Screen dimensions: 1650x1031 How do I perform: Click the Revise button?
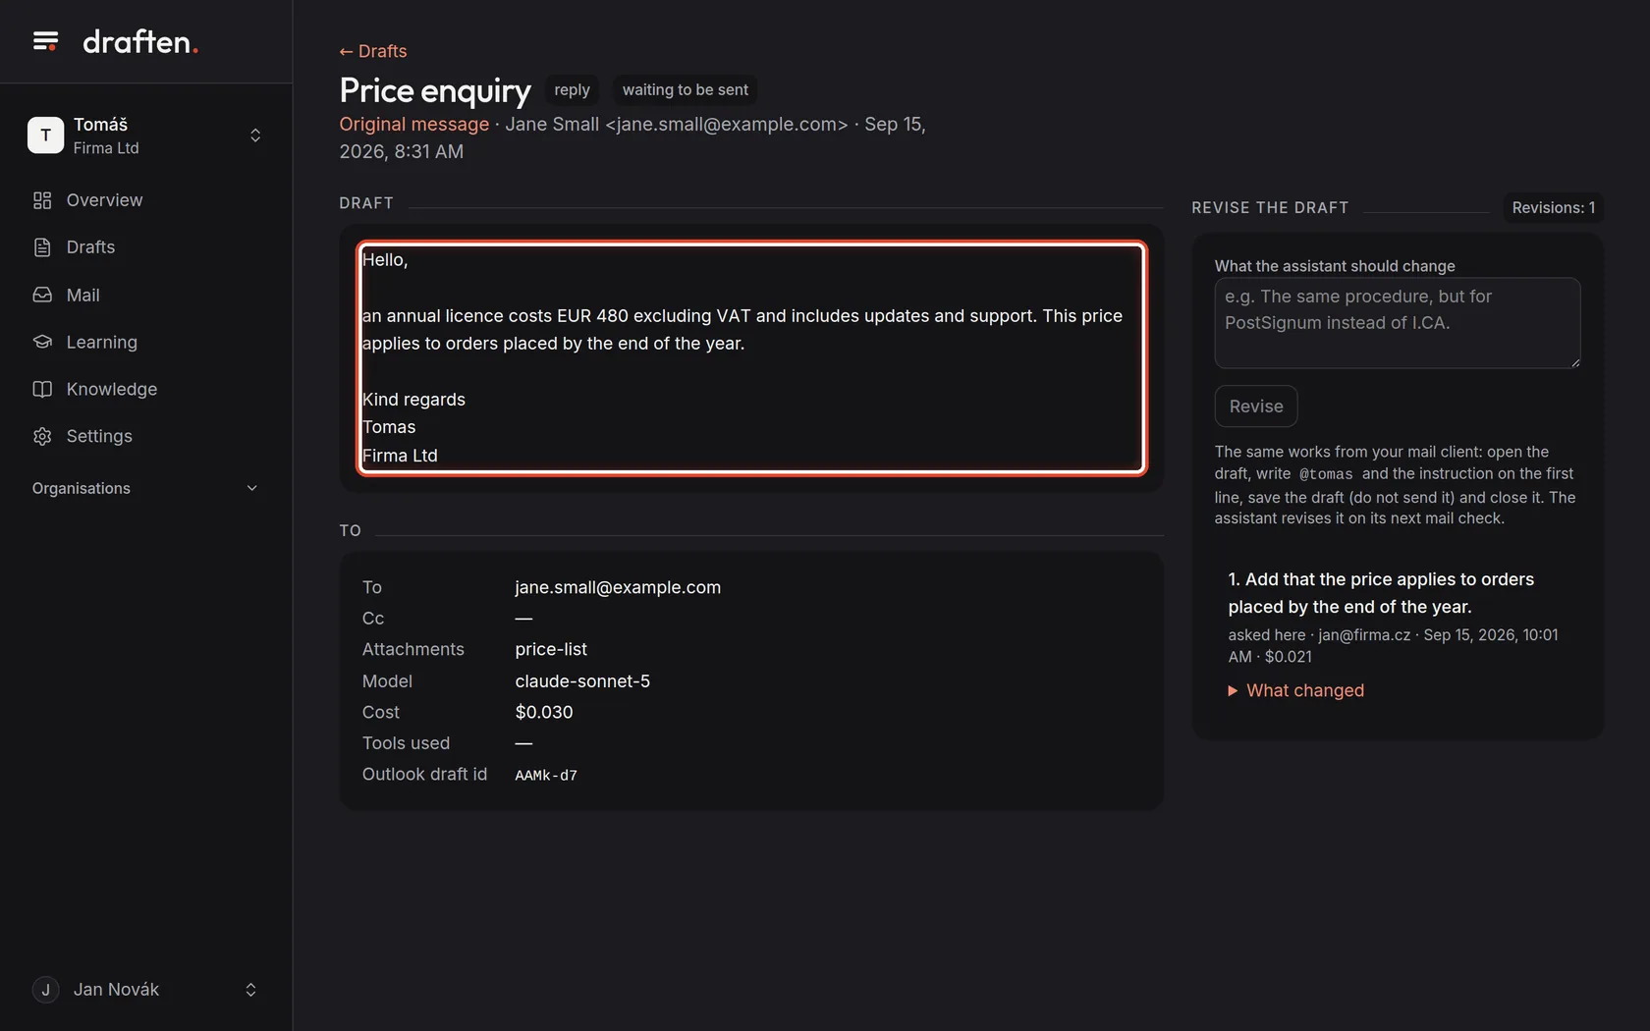[1255, 407]
